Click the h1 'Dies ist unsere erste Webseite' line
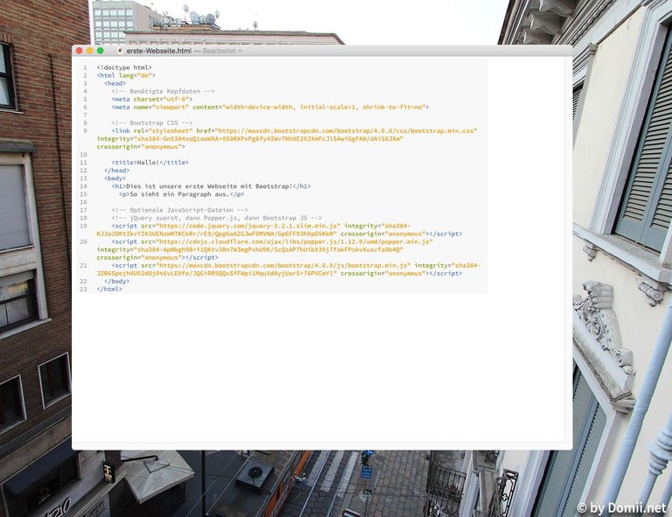The image size is (672, 517). 211,186
